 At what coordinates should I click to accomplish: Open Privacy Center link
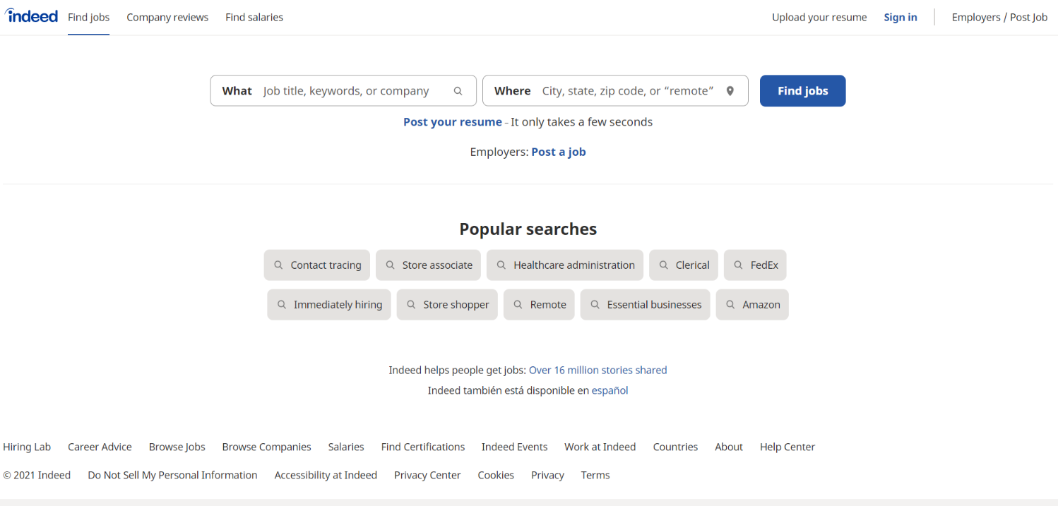coord(427,475)
